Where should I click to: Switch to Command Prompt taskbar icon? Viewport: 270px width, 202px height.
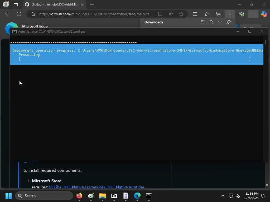click(x=149, y=196)
